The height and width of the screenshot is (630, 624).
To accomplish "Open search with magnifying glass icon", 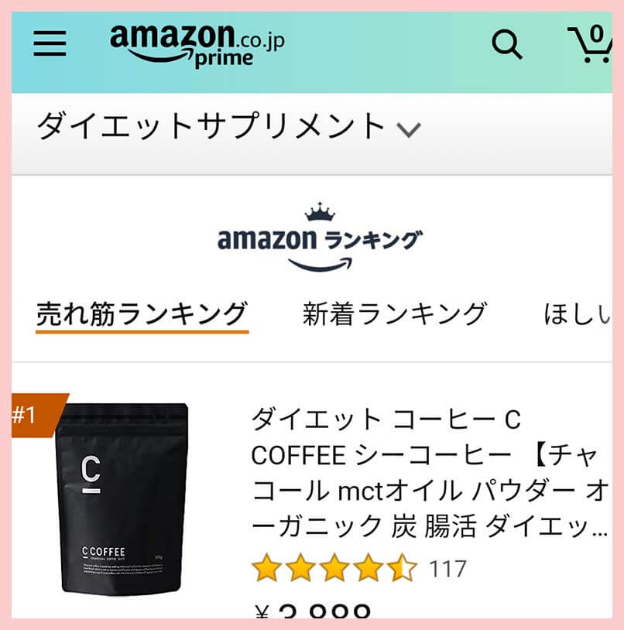I will [506, 44].
